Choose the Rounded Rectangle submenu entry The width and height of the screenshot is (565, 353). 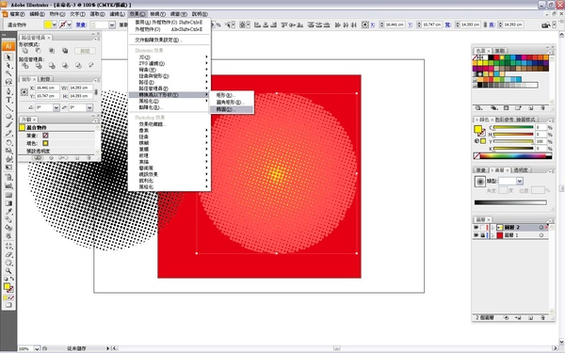point(232,103)
